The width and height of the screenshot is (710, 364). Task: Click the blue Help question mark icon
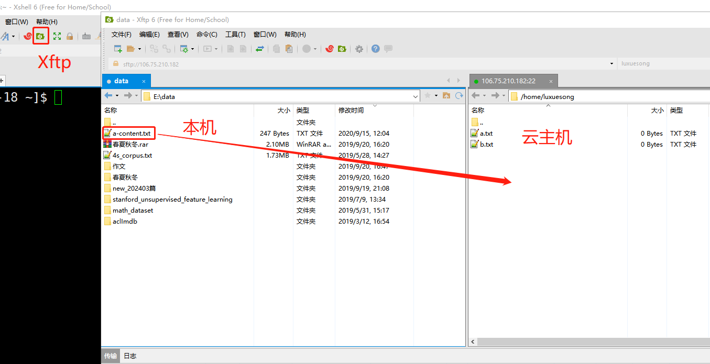[375, 49]
